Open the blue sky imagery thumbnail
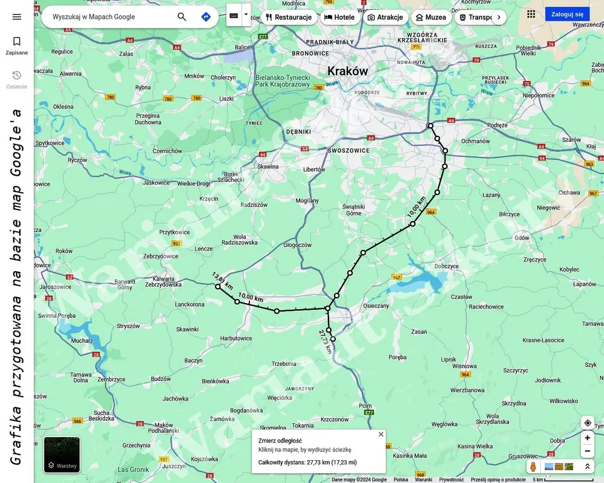The width and height of the screenshot is (604, 483). click(x=549, y=467)
